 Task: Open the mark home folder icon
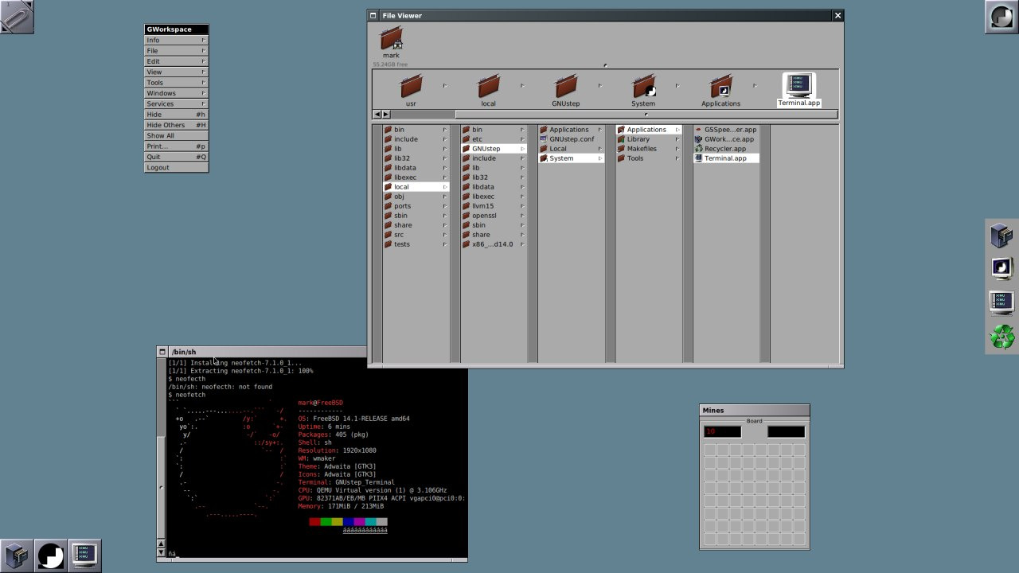click(x=391, y=38)
